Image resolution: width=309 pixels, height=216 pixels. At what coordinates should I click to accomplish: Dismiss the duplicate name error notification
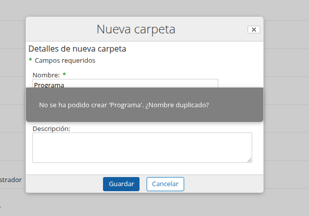tap(144, 105)
